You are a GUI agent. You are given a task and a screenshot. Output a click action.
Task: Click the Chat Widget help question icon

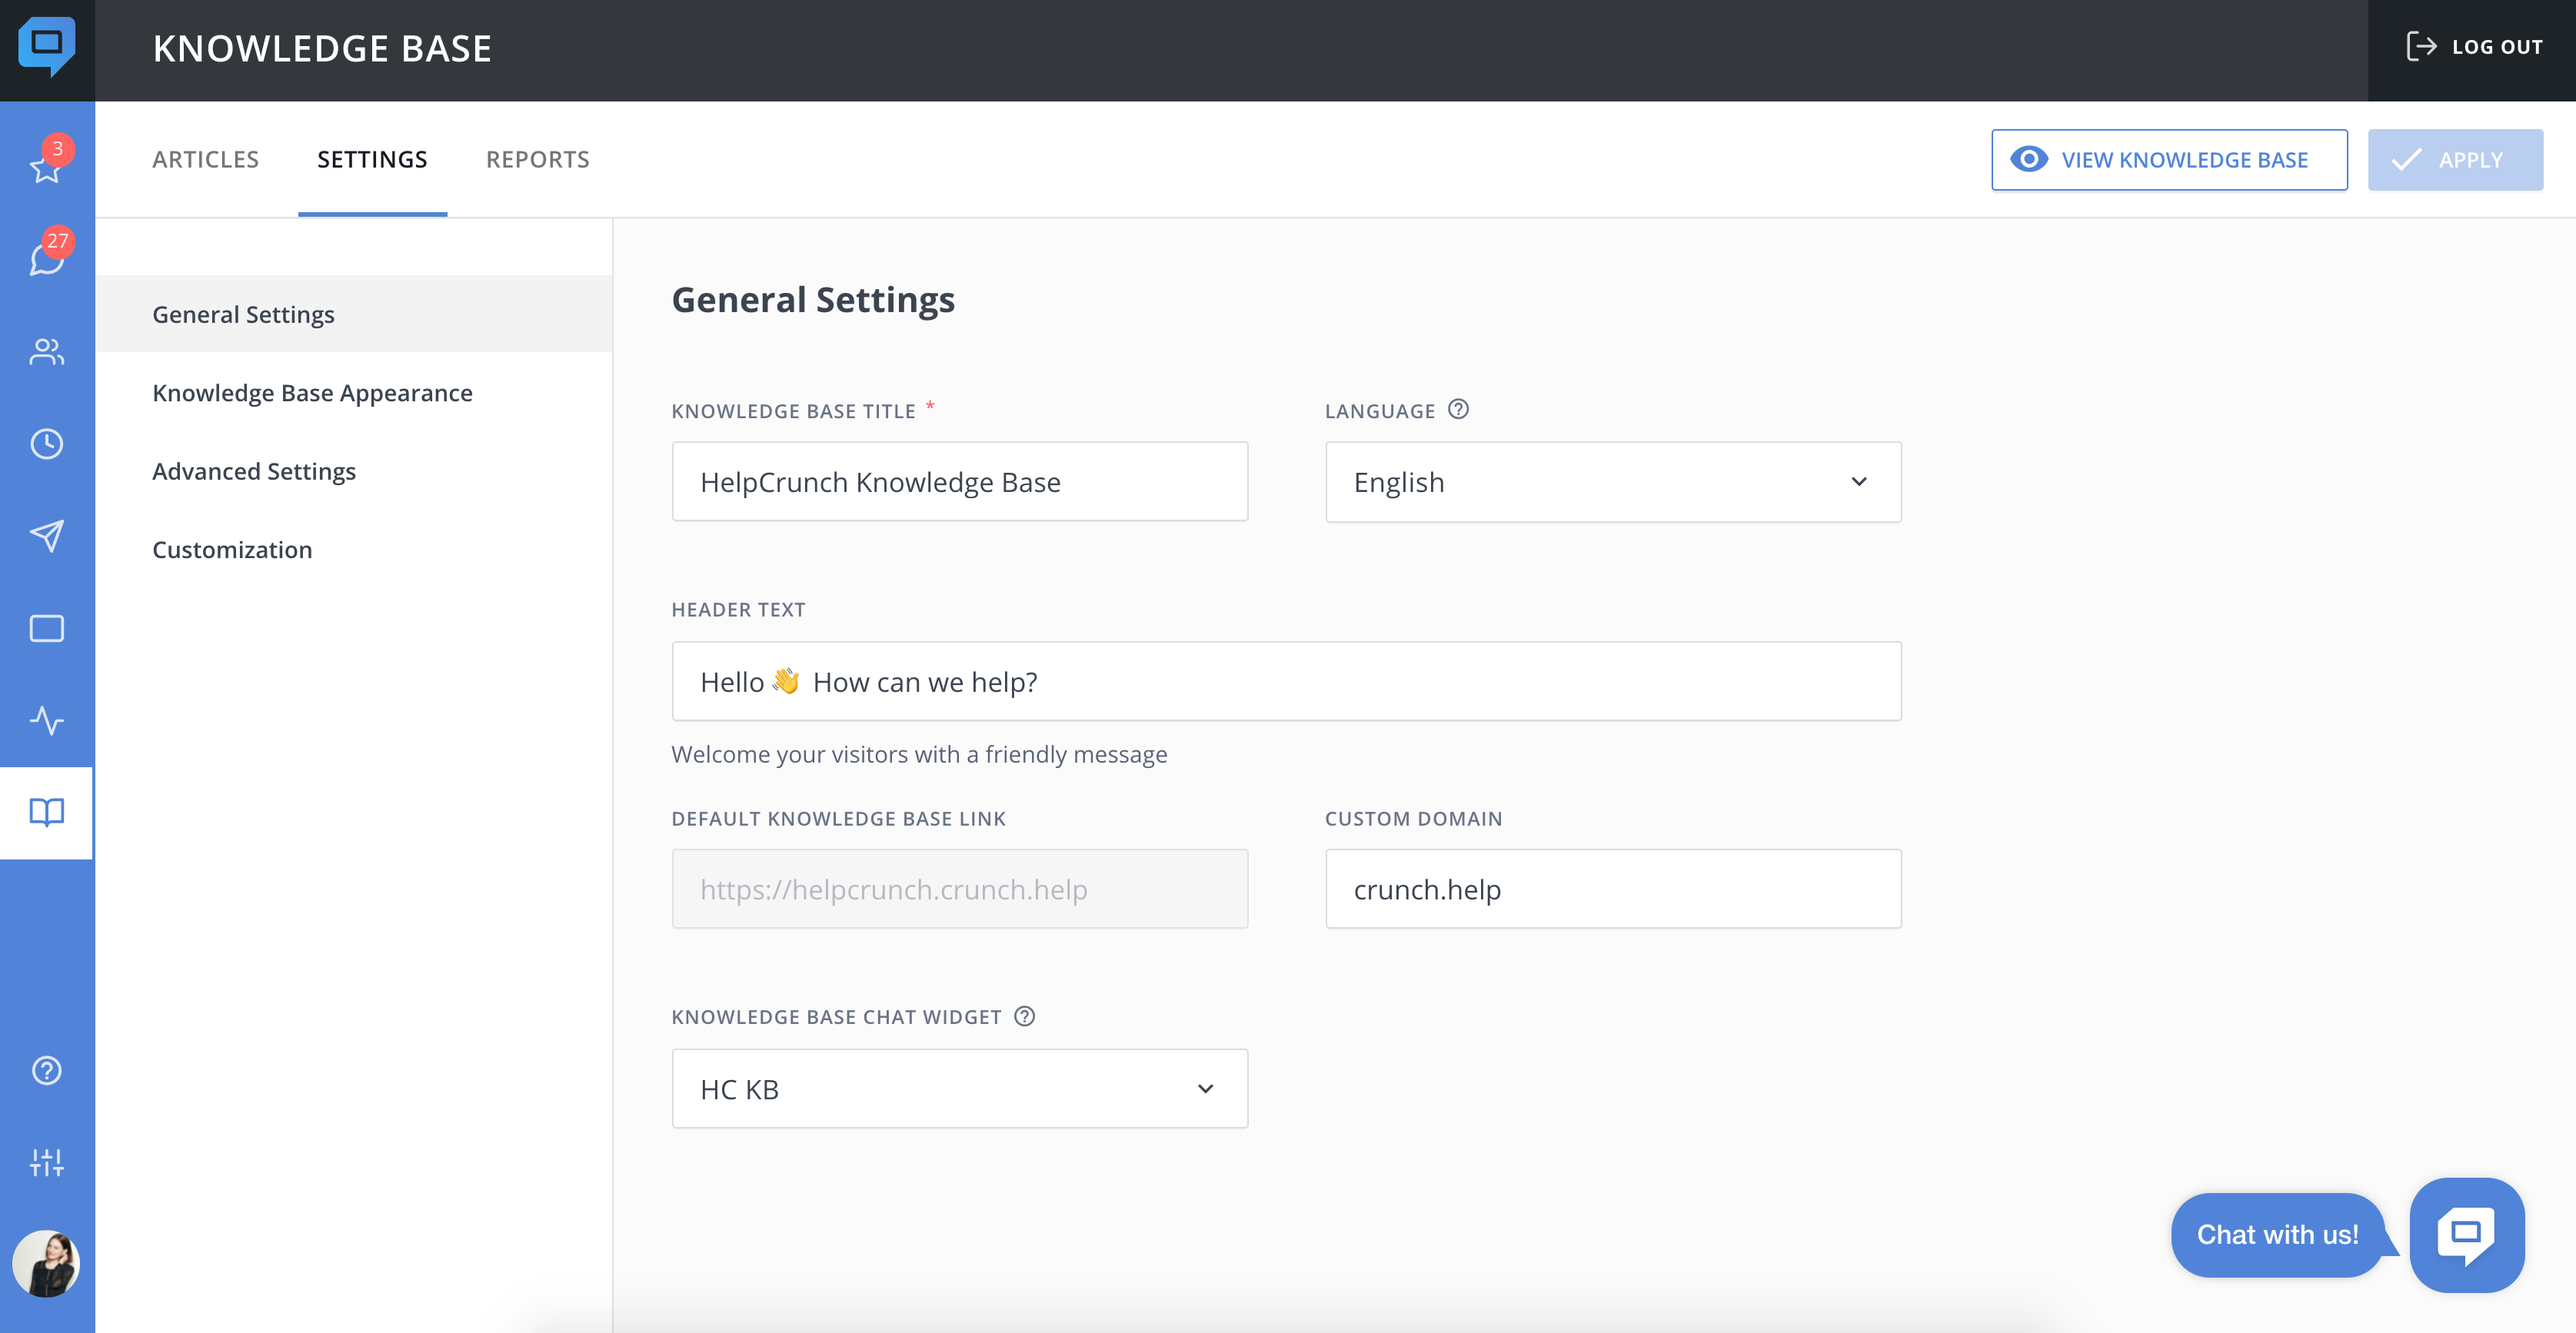1024,1016
